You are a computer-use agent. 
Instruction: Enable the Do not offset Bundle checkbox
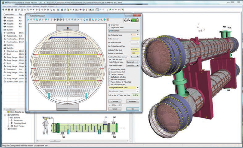[x=109, y=69]
